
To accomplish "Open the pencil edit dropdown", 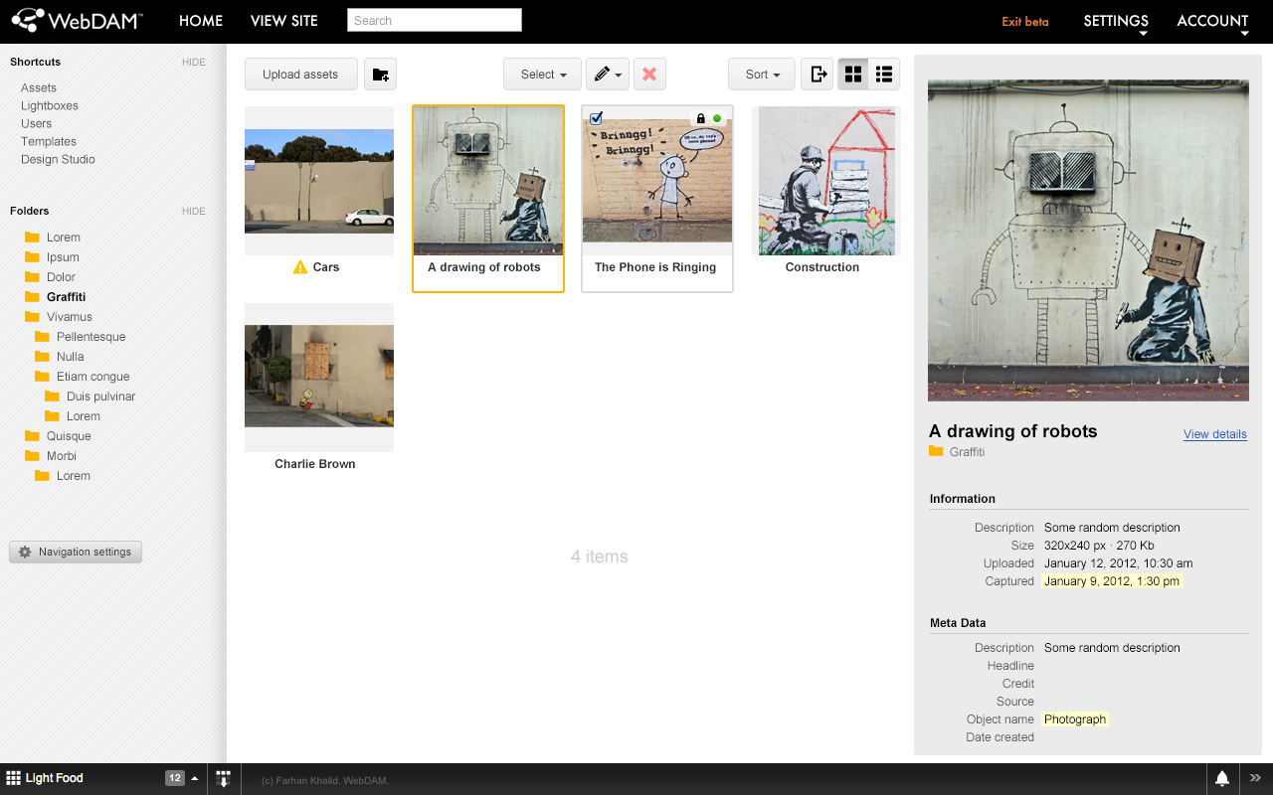I will pos(608,75).
